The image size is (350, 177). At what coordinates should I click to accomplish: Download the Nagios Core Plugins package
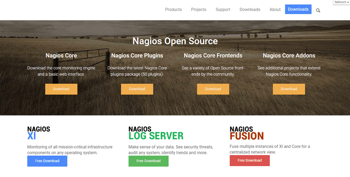click(137, 89)
